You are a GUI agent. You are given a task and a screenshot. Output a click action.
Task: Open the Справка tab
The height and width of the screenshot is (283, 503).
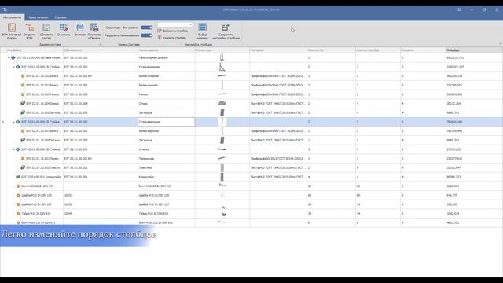(61, 17)
